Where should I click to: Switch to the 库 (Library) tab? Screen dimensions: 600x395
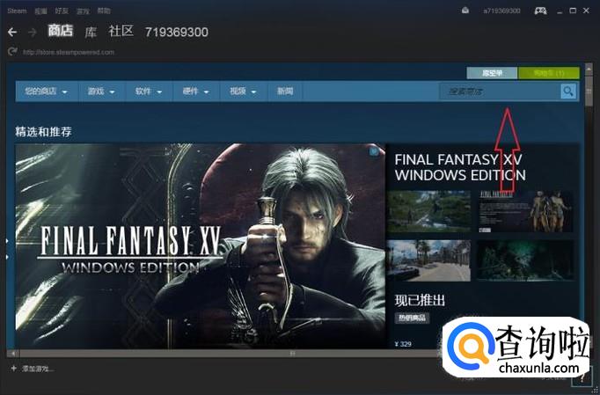pyautogui.click(x=91, y=33)
